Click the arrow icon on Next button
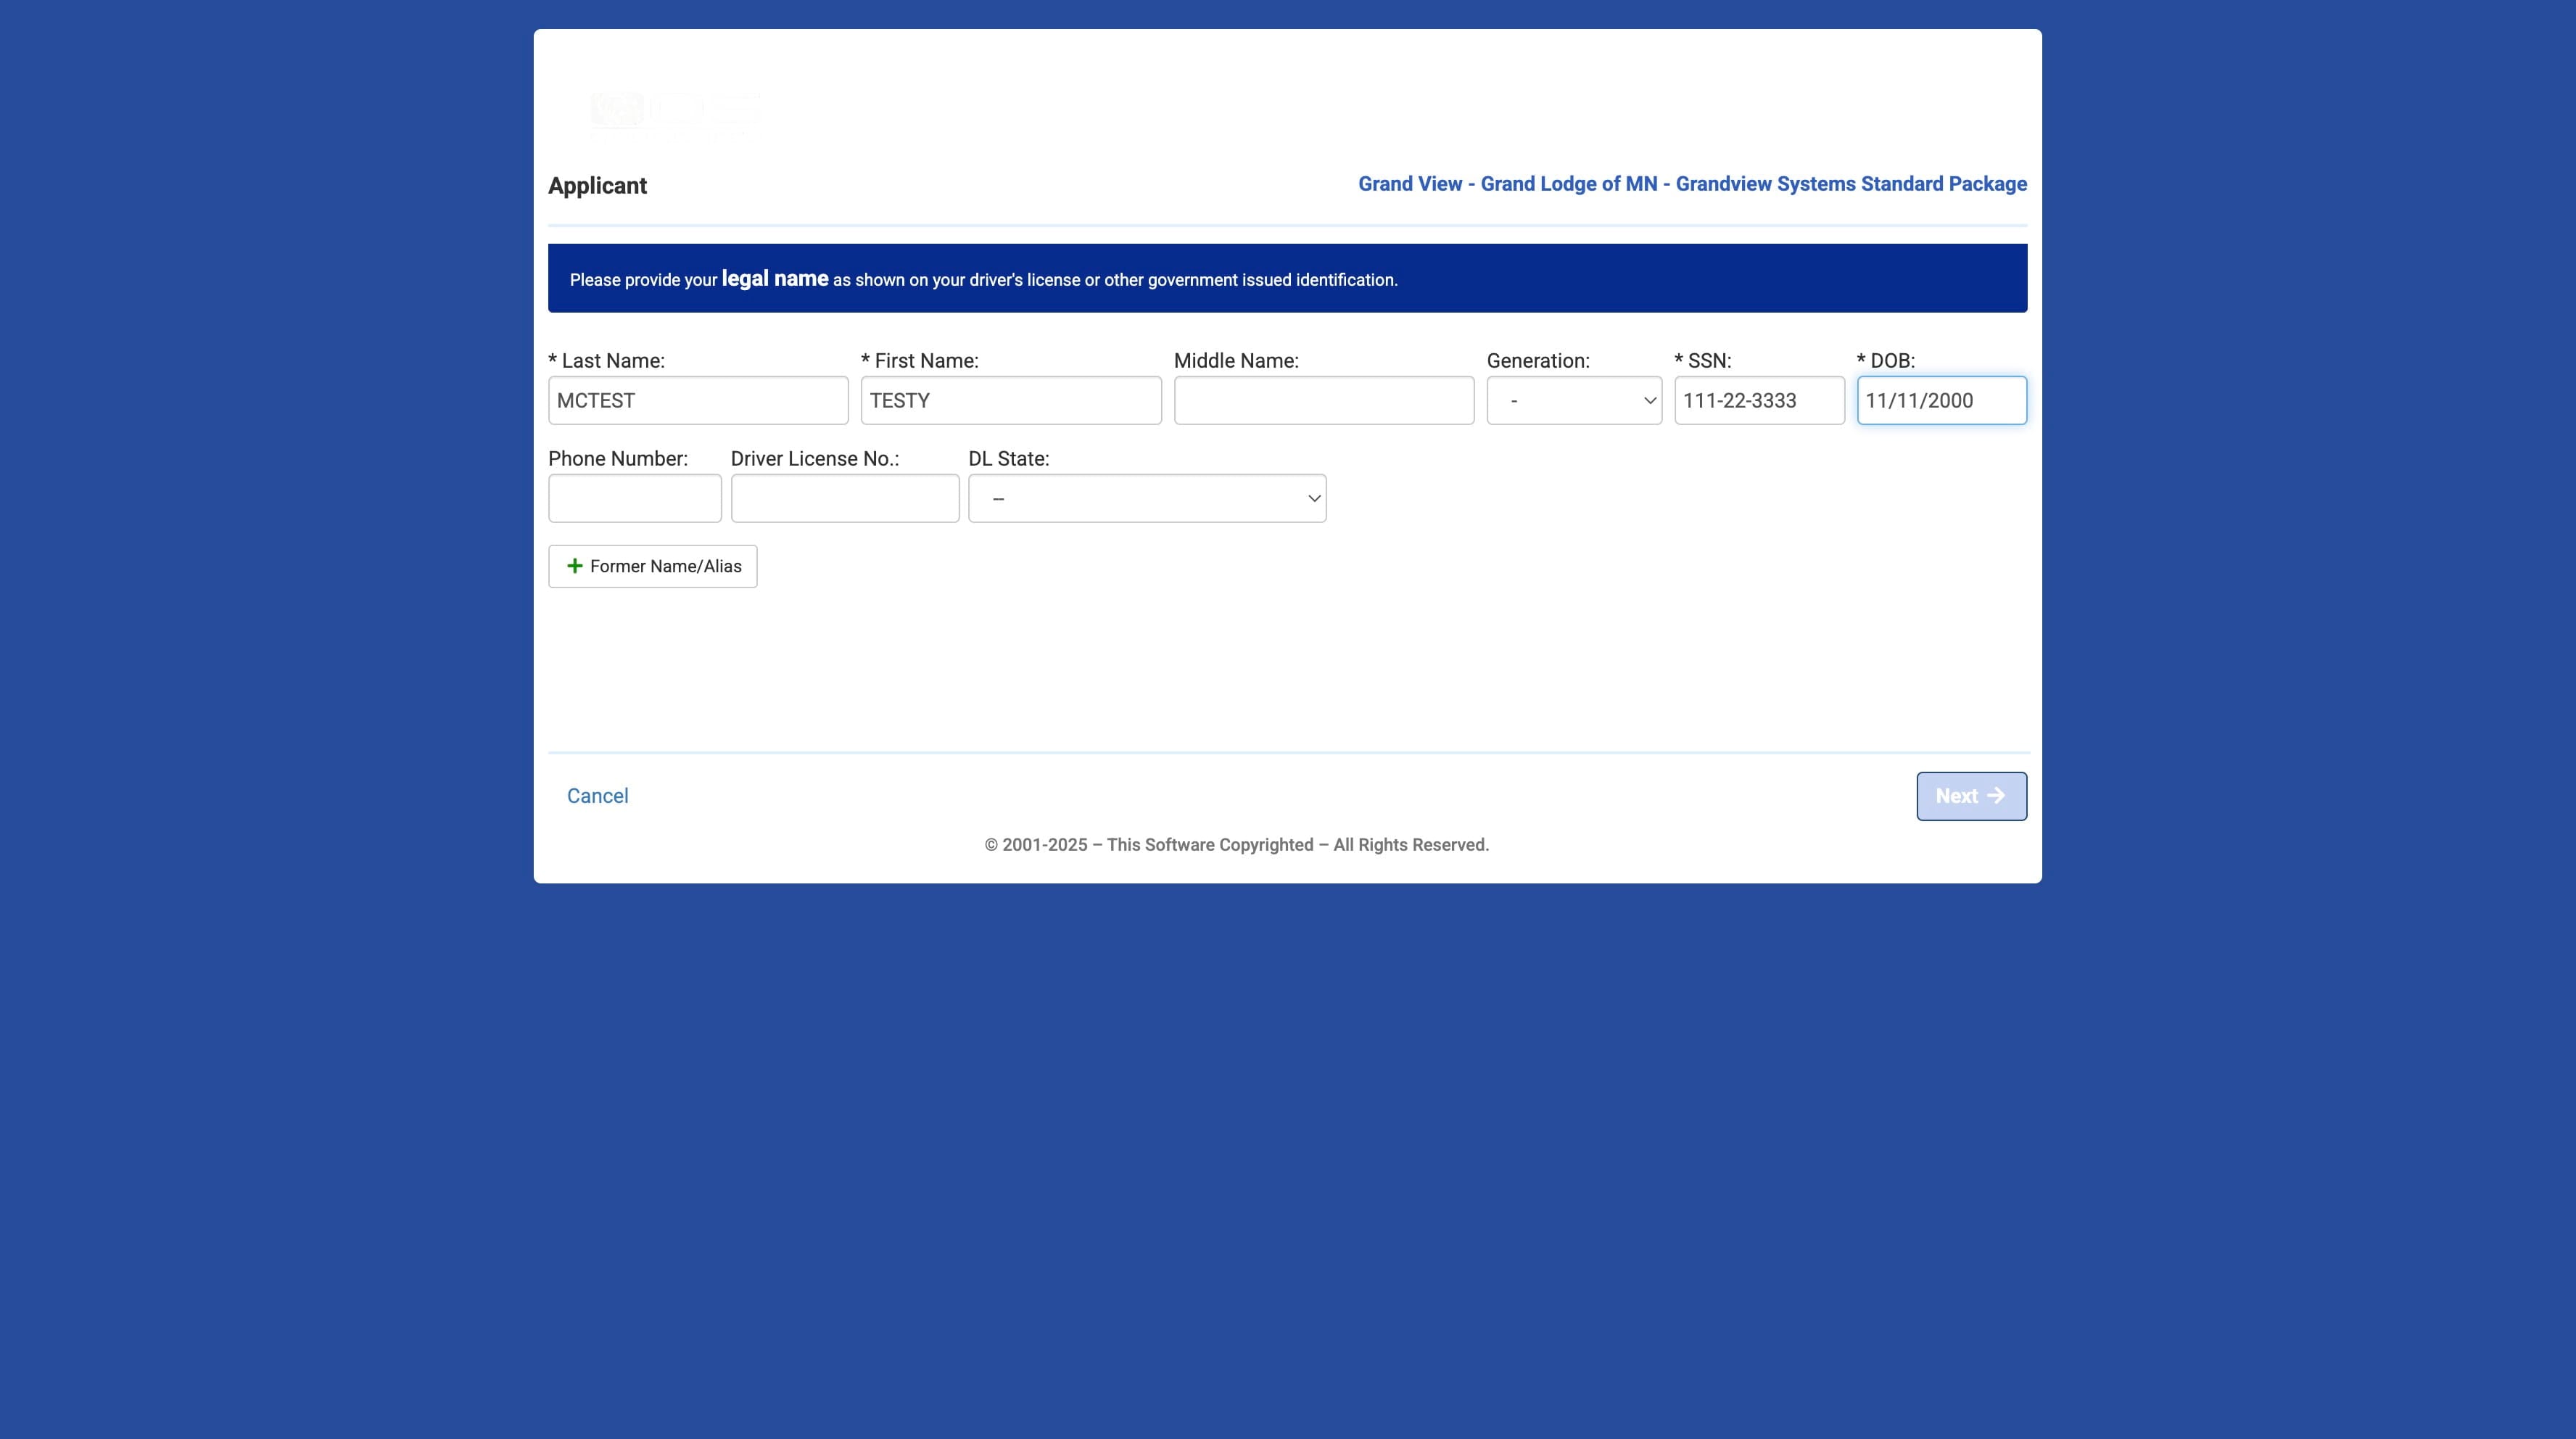Image resolution: width=2576 pixels, height=1439 pixels. click(x=1996, y=796)
